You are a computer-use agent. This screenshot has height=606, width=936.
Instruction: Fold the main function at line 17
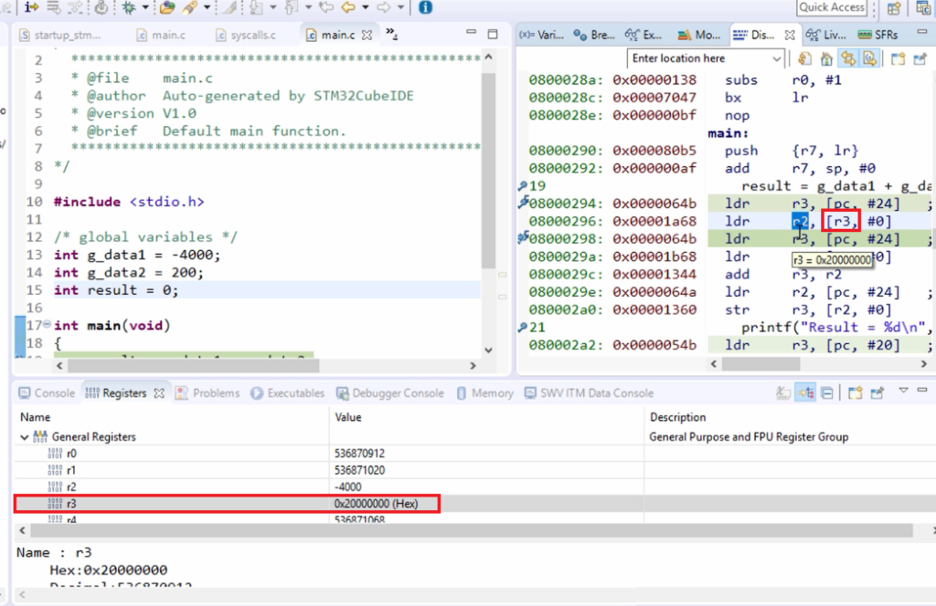pos(46,325)
